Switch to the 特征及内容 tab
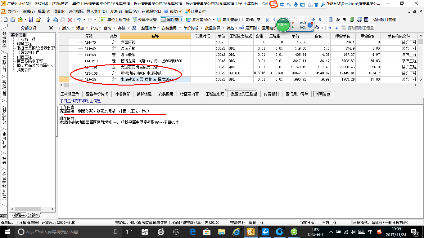This screenshot has width=424, height=238. pyautogui.click(x=189, y=94)
